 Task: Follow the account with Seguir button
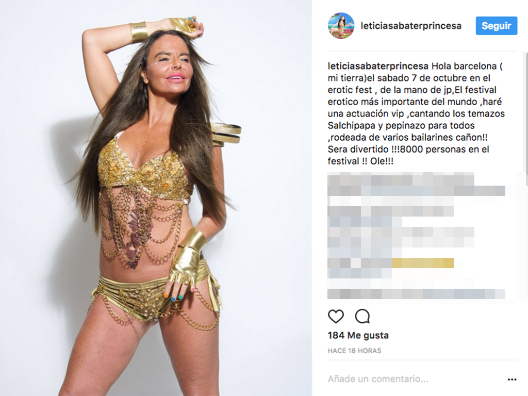coord(497,26)
